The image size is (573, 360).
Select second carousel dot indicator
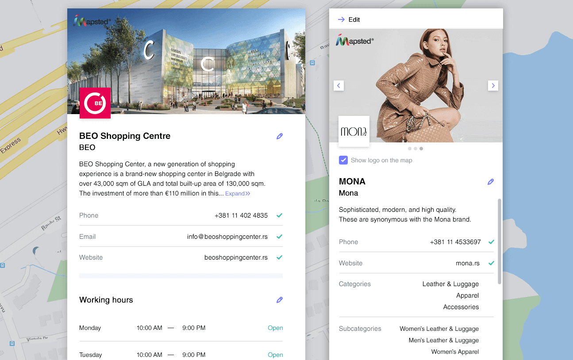click(415, 149)
